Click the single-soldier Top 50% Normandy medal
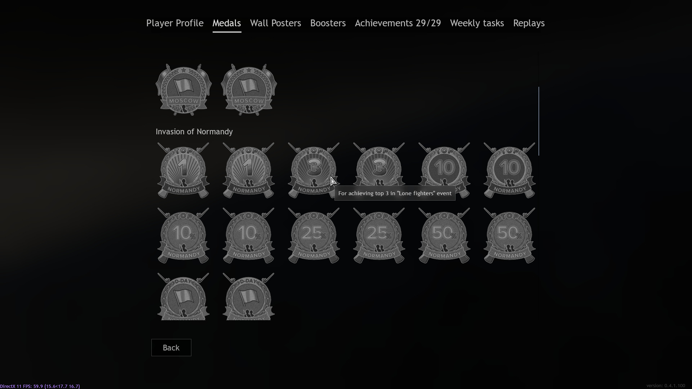This screenshot has width=692, height=389. click(x=444, y=236)
